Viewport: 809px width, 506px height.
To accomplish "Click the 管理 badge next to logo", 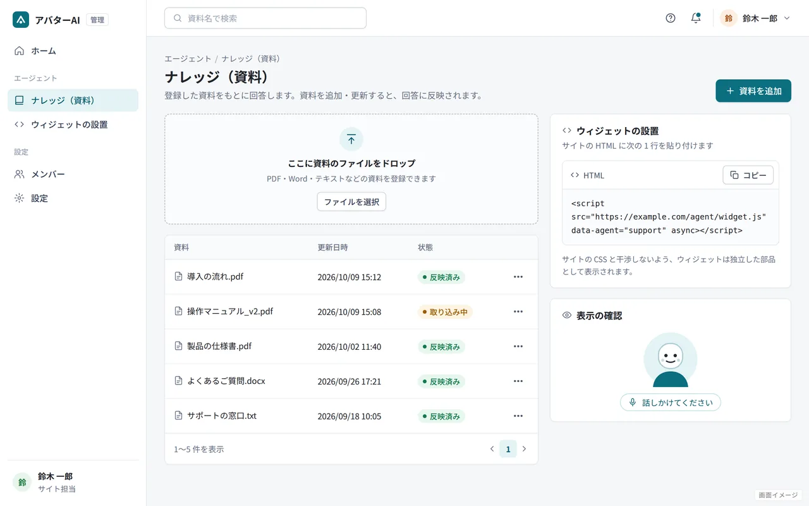I will pyautogui.click(x=97, y=20).
